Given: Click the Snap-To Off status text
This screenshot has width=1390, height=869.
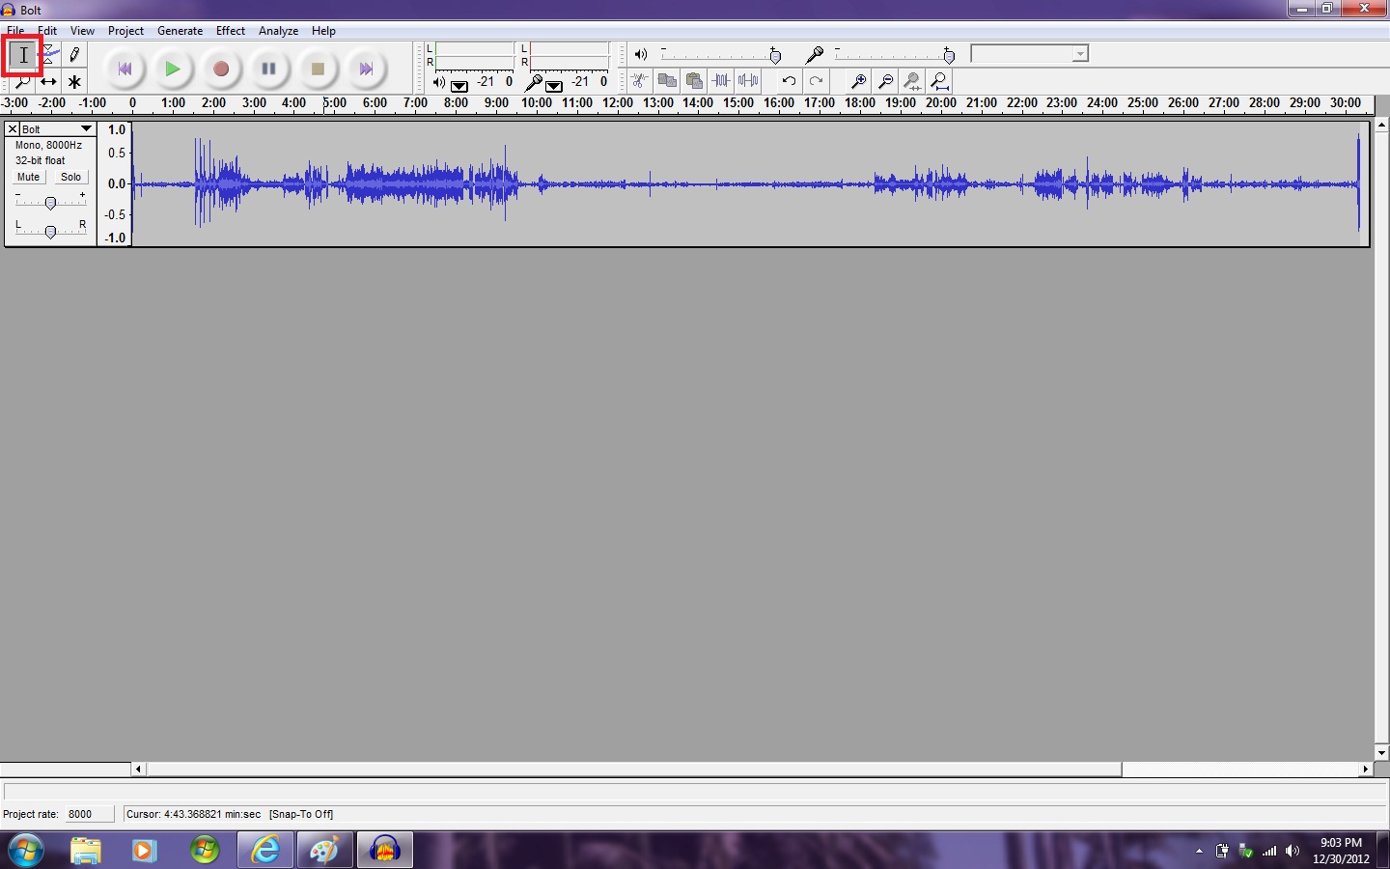Looking at the screenshot, I should click(301, 814).
